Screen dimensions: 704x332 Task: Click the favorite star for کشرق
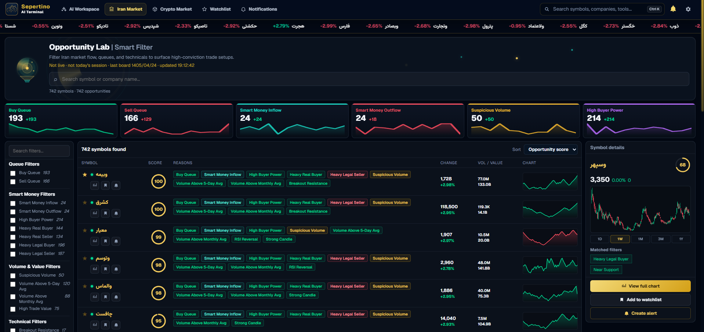85,202
